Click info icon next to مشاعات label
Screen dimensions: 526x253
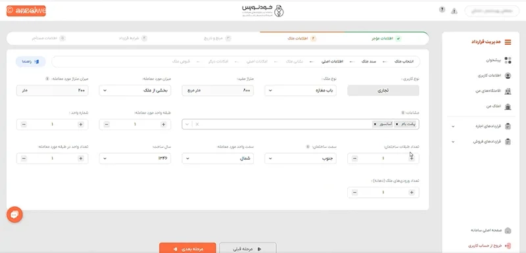(x=403, y=113)
